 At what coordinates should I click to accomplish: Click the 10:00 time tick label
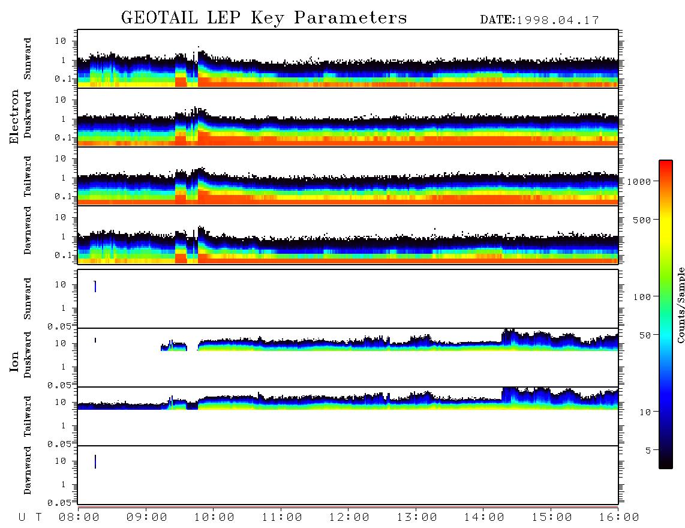[214, 518]
